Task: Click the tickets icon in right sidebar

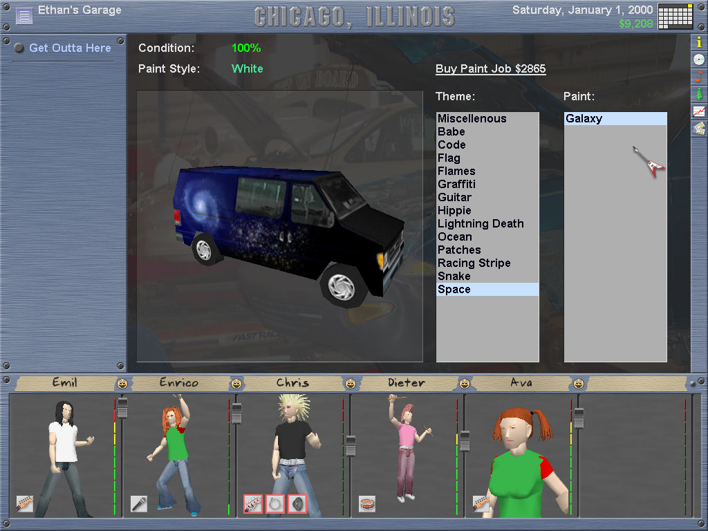Action: tap(699, 128)
